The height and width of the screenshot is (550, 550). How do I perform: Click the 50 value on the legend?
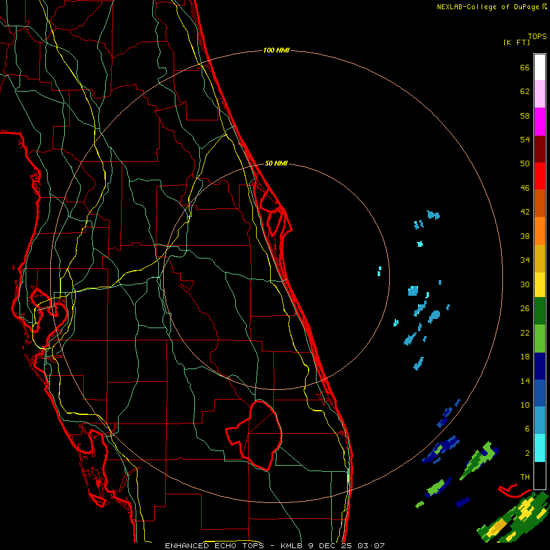click(x=525, y=164)
